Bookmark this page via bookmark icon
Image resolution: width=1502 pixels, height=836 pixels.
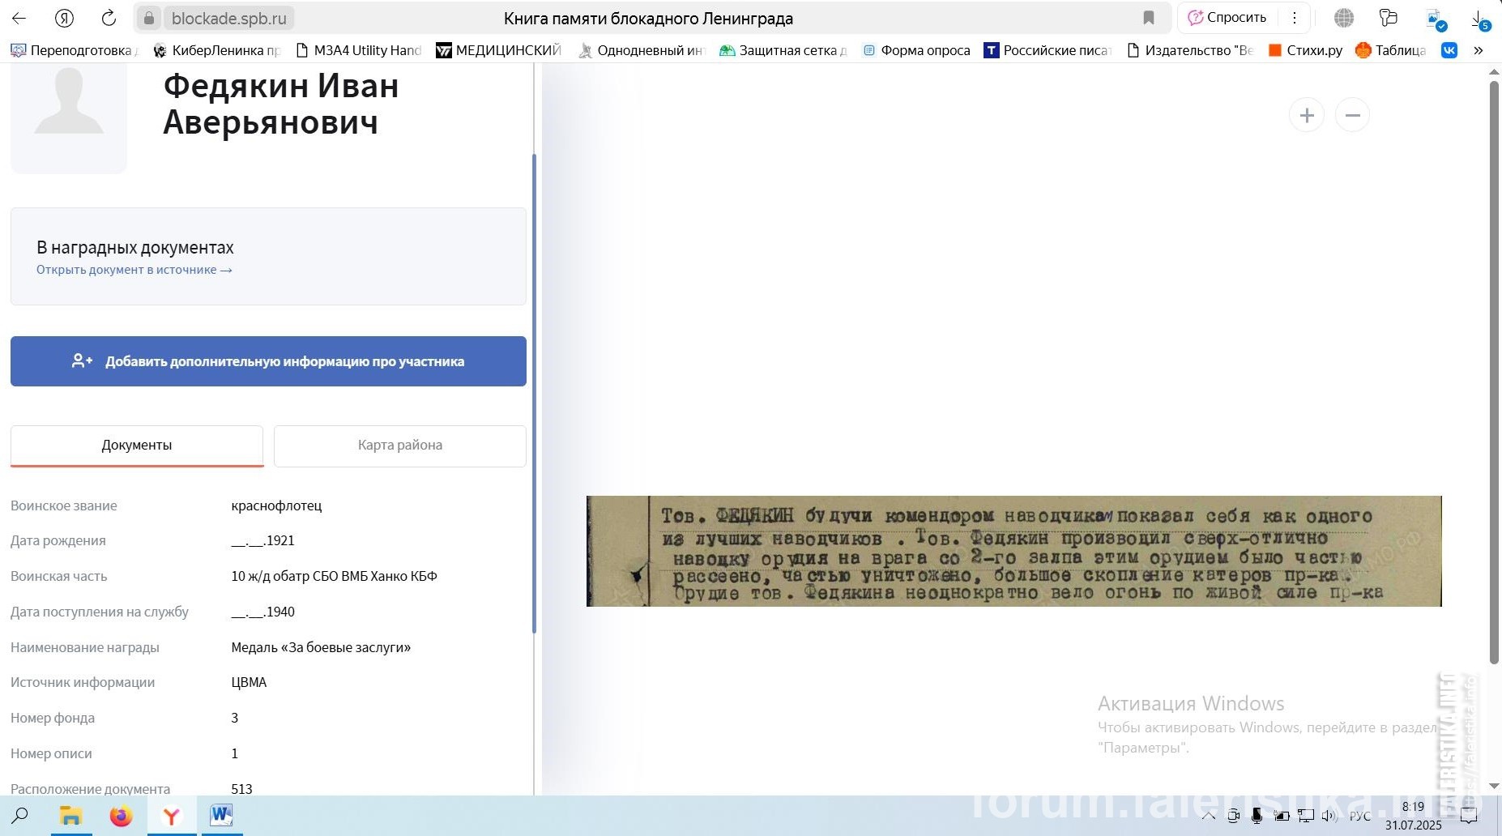[x=1149, y=18]
